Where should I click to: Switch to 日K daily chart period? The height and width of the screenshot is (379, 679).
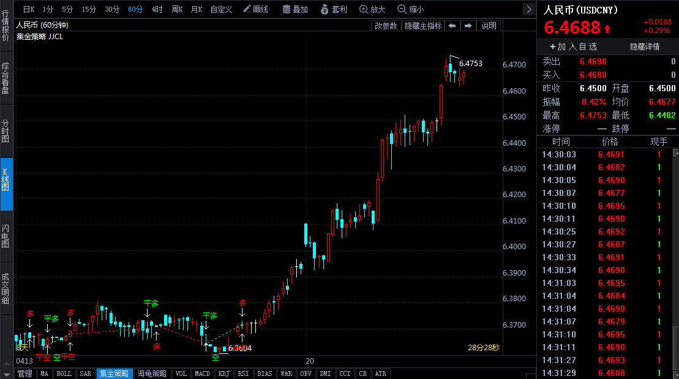click(29, 9)
